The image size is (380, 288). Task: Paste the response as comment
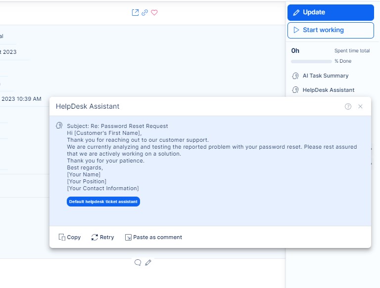(x=153, y=237)
